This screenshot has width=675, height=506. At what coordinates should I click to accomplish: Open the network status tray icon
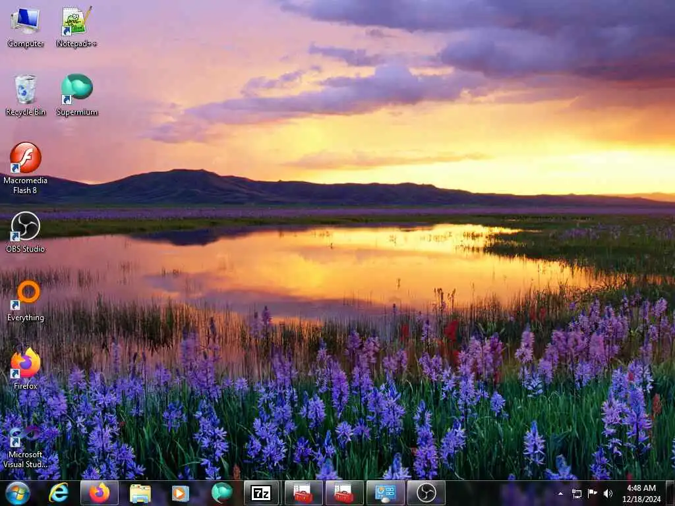point(576,493)
